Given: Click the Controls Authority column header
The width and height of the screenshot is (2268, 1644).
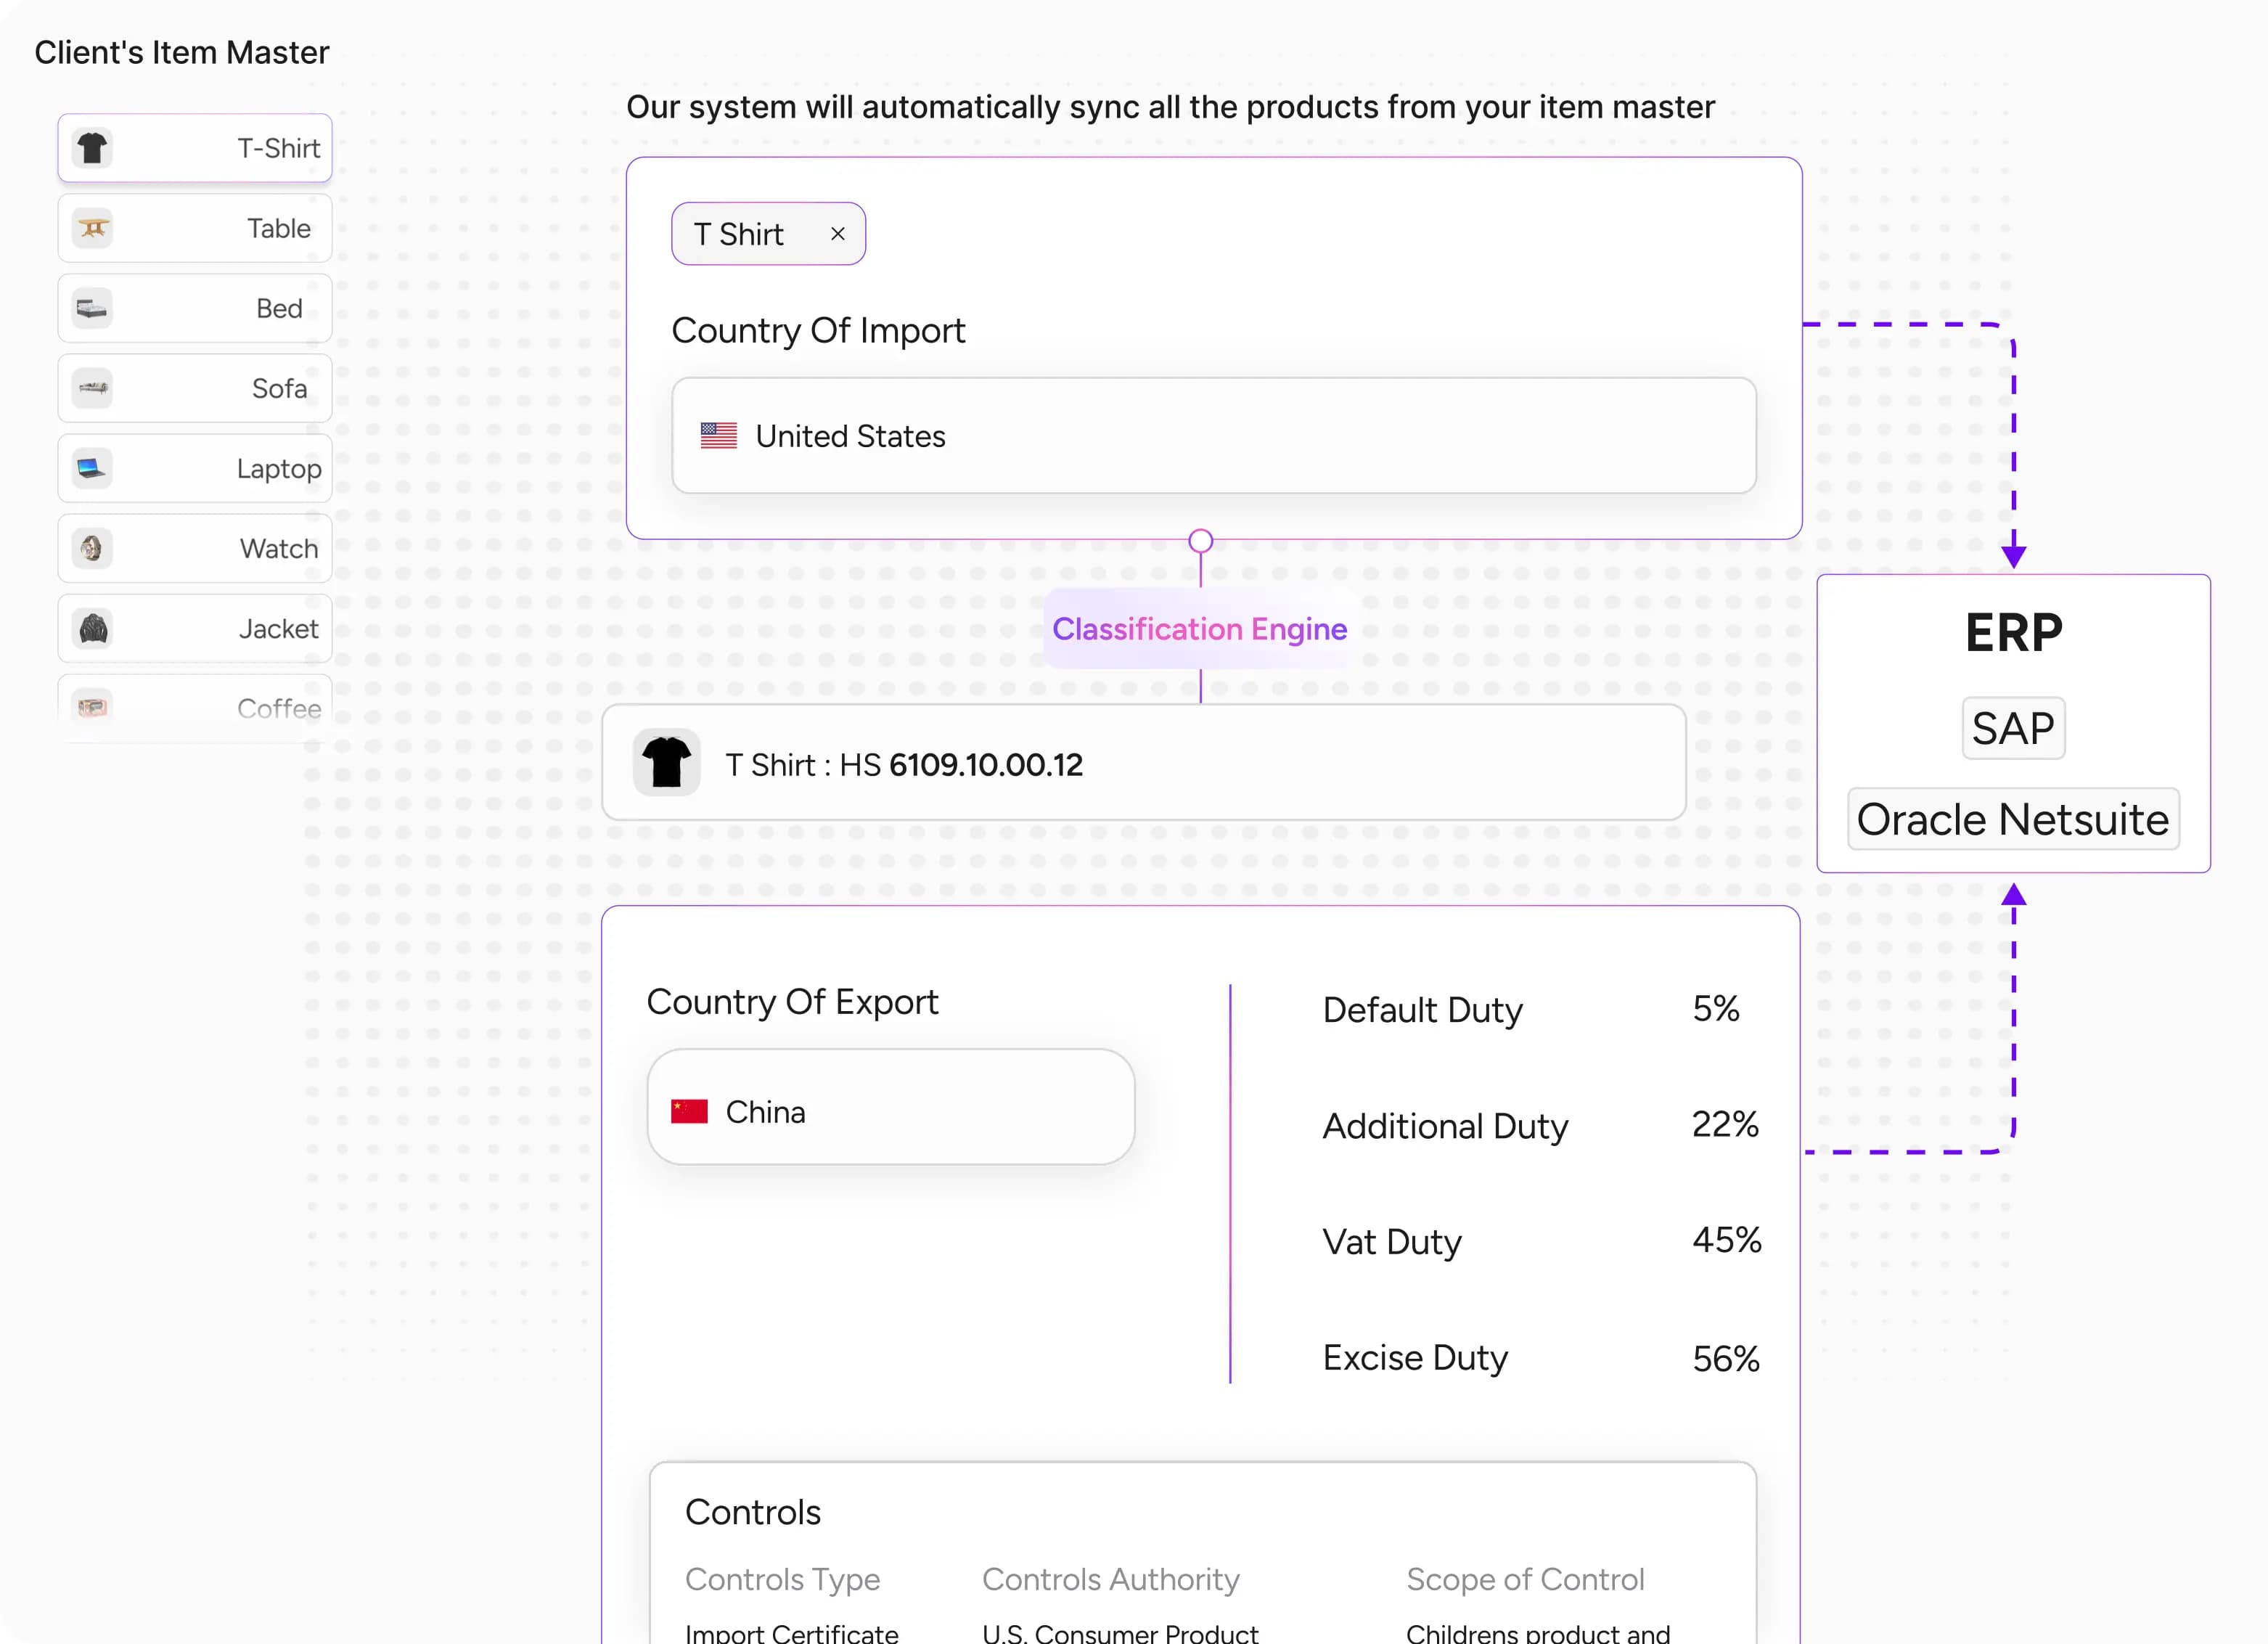Looking at the screenshot, I should pyautogui.click(x=1110, y=1579).
